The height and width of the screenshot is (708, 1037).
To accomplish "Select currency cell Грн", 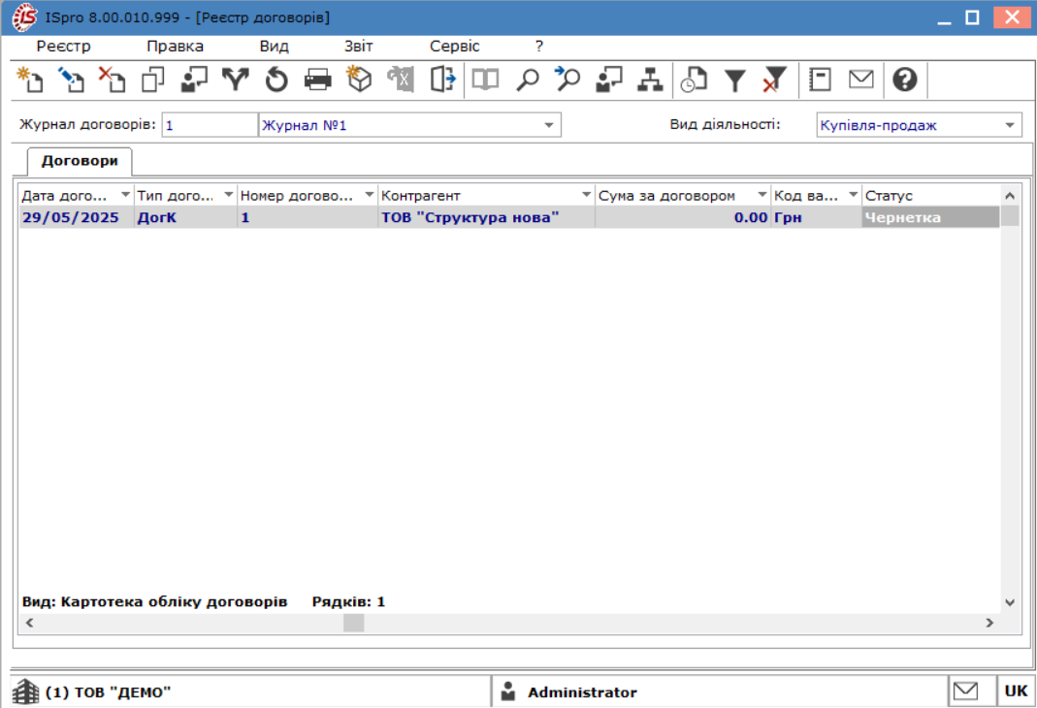I will coord(816,217).
